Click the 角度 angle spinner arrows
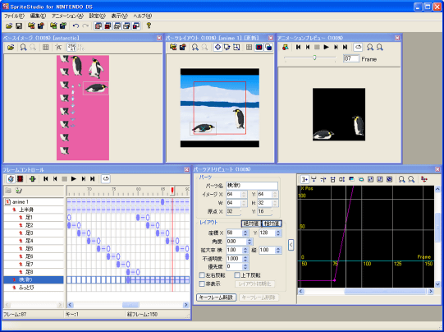This screenshot has width=444, height=332. [249, 242]
